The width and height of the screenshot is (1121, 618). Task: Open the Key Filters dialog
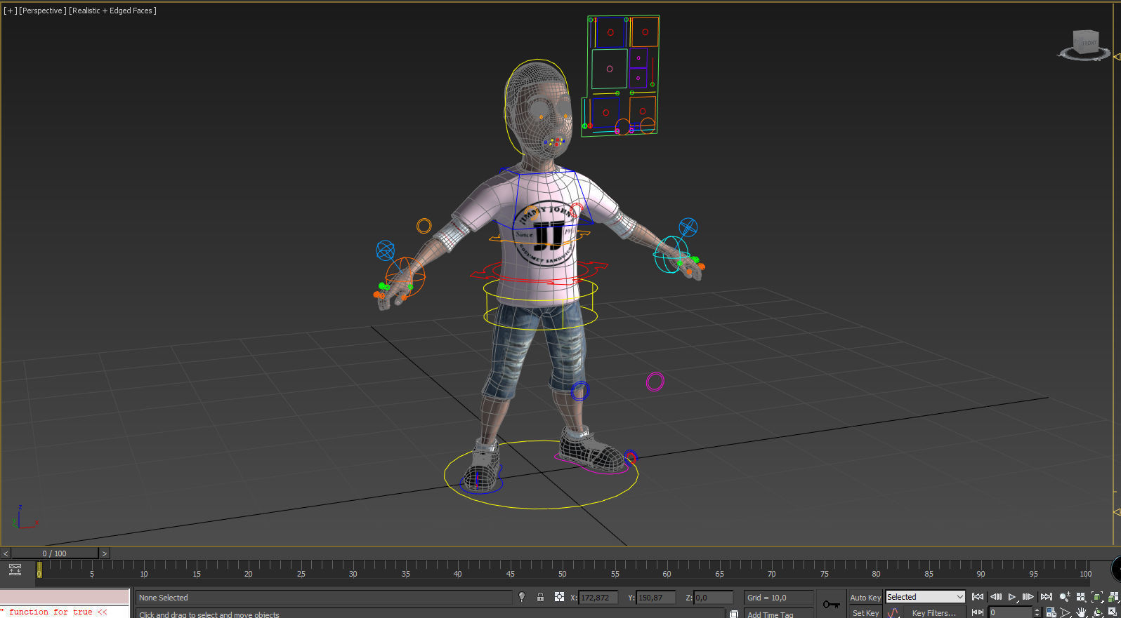(934, 612)
